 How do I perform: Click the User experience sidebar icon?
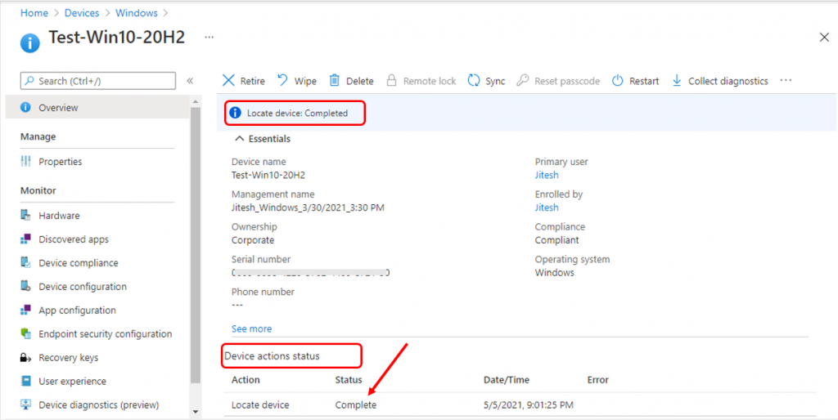tap(25, 381)
